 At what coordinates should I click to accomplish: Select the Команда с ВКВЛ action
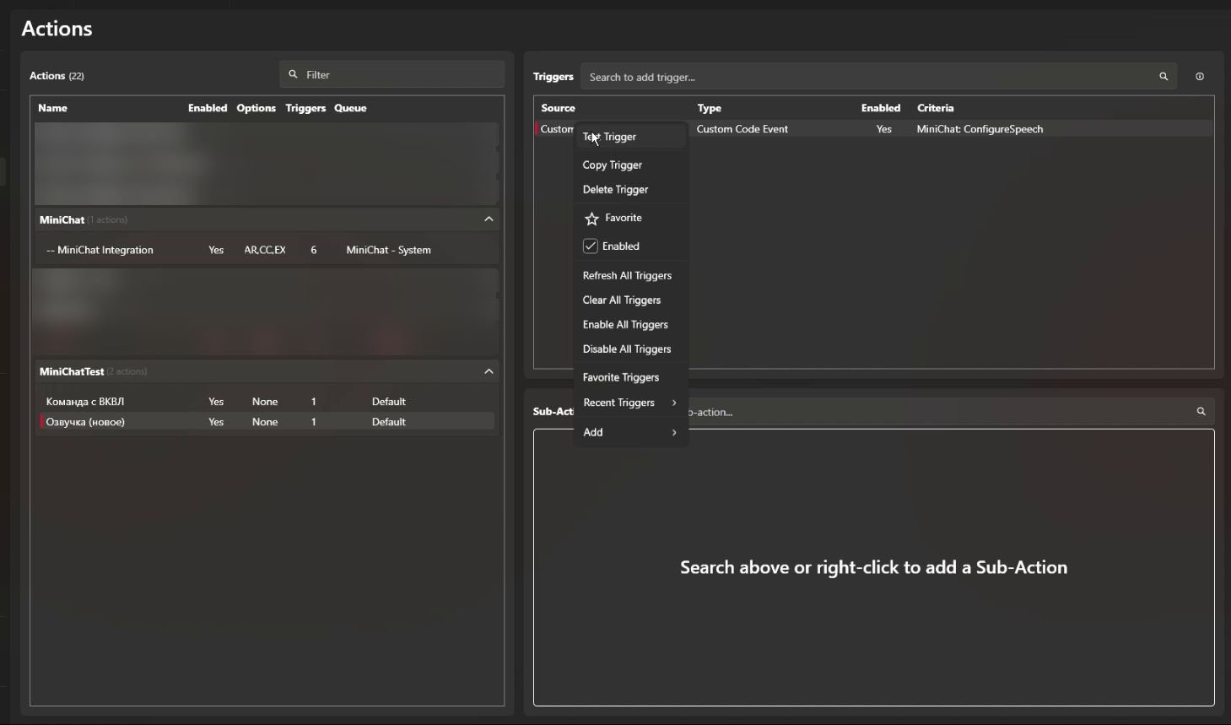(x=85, y=402)
